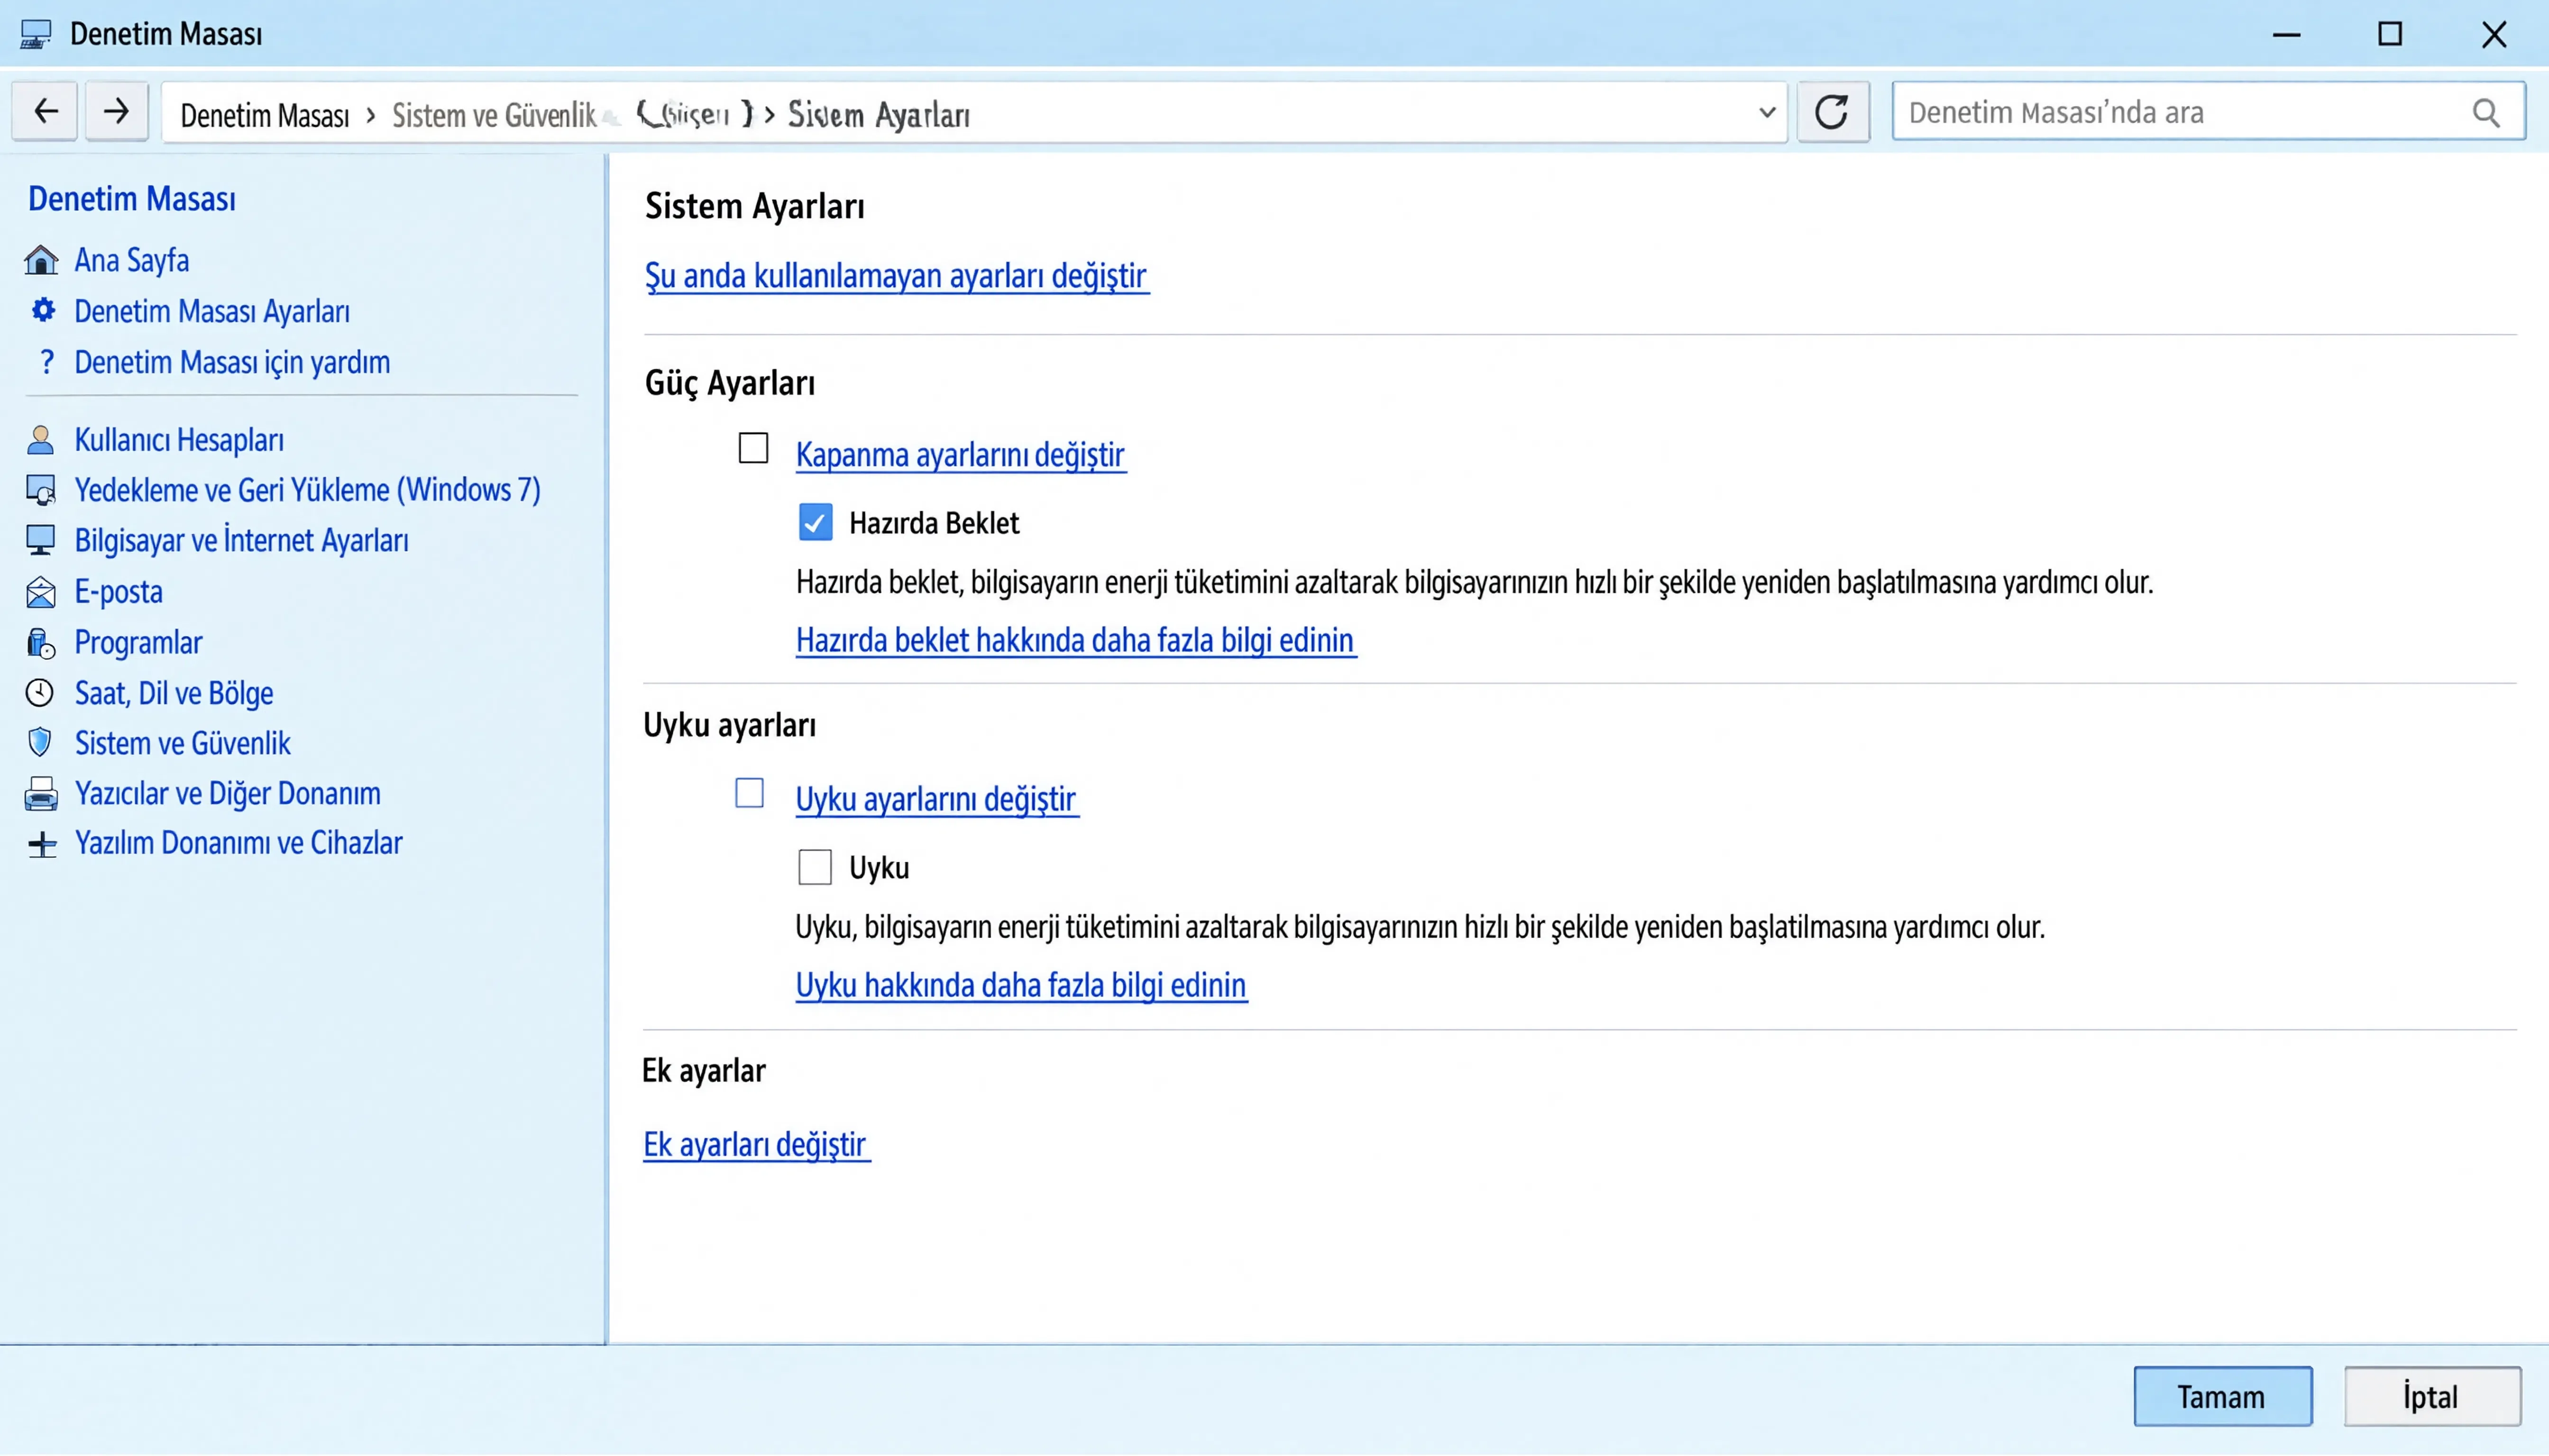This screenshot has height=1456, width=2549.
Task: Open Uyku hakkında daha fazla bilgi edinin
Action: click(1021, 985)
